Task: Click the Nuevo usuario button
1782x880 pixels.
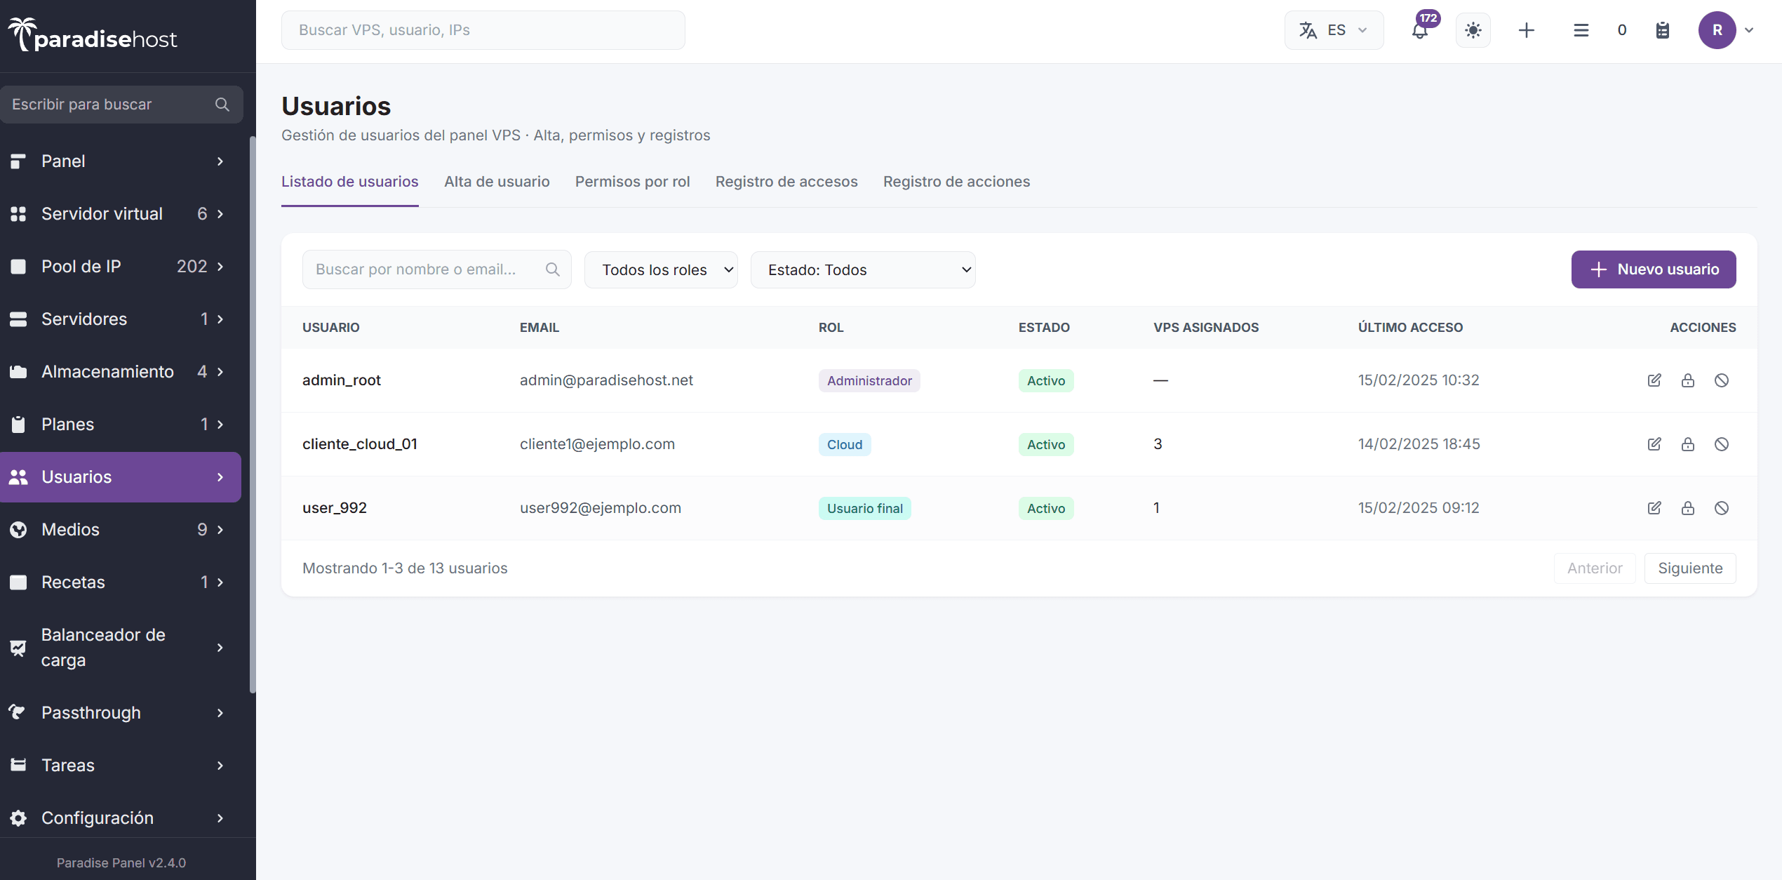Action: tap(1654, 269)
